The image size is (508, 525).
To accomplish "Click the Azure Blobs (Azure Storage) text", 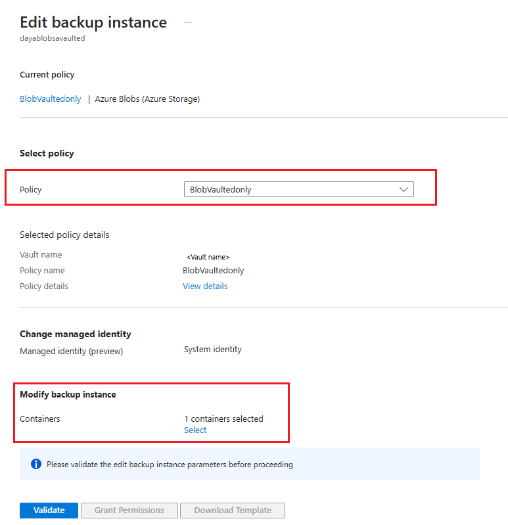I will point(147,99).
